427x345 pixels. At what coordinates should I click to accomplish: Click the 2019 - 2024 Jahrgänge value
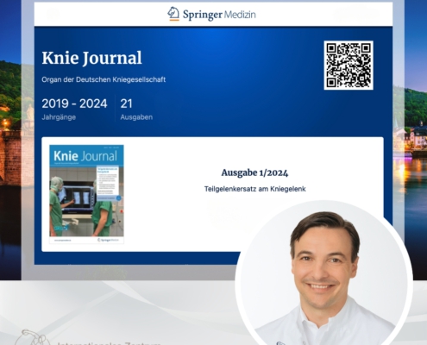[74, 103]
